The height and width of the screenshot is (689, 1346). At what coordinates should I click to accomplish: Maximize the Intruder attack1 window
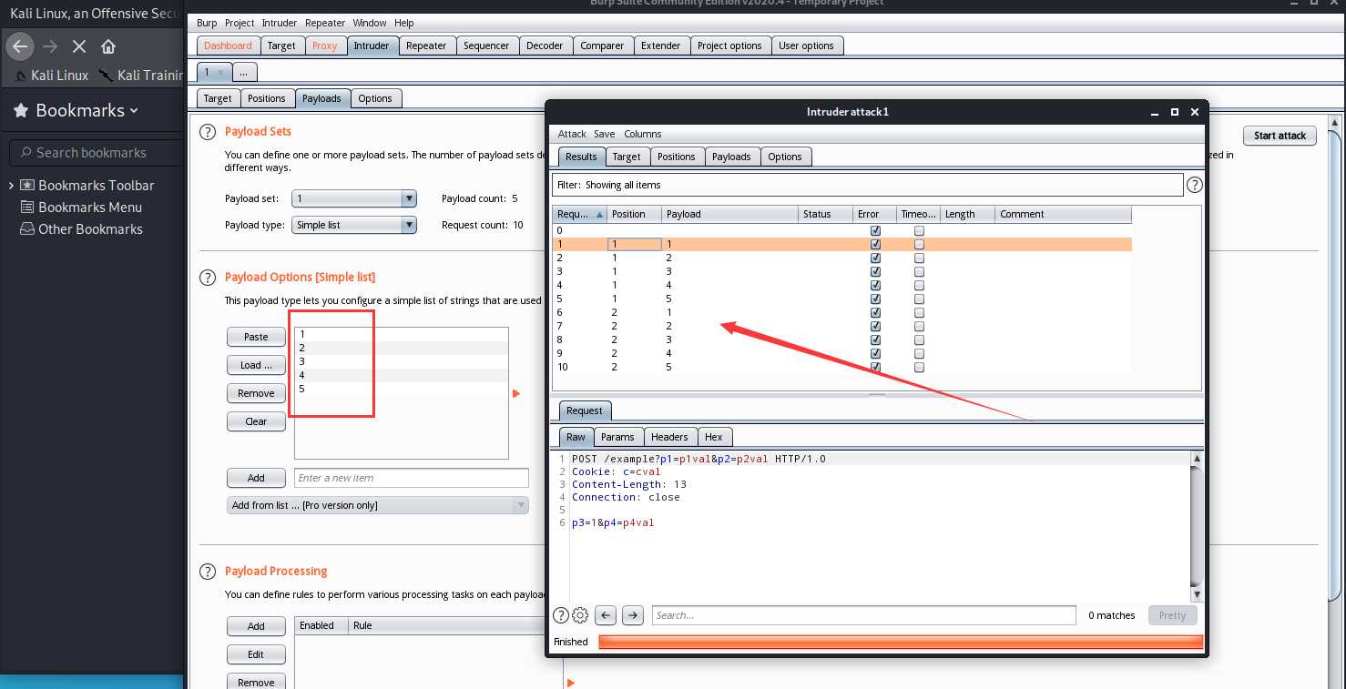pos(1175,112)
